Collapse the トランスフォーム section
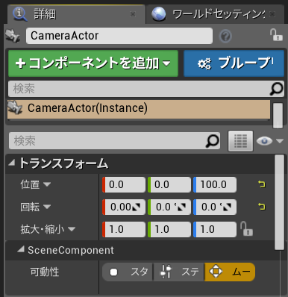288x297 pixels. coord(11,163)
